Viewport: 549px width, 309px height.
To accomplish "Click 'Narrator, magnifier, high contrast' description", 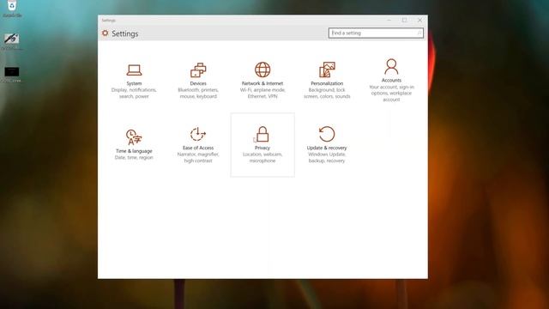I will 198,158.
